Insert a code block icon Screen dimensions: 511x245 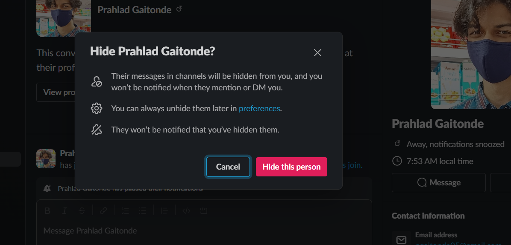click(203, 210)
